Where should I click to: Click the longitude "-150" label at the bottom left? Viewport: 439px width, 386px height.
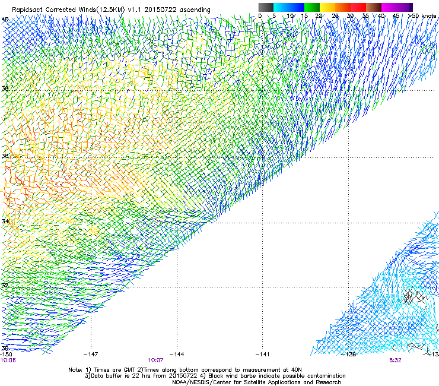[6, 355]
